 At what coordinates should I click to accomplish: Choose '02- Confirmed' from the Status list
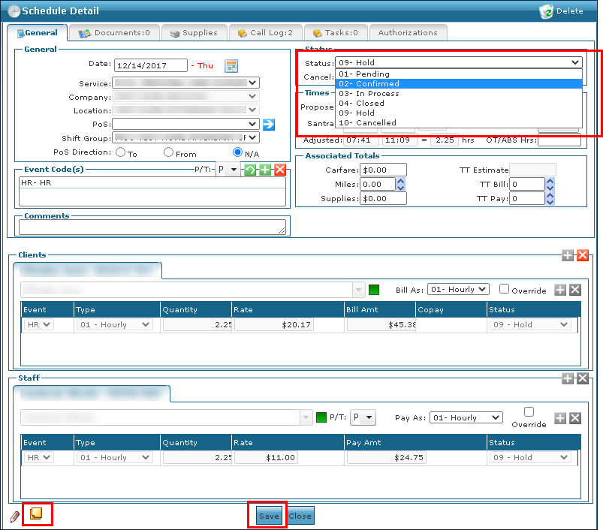(458, 84)
